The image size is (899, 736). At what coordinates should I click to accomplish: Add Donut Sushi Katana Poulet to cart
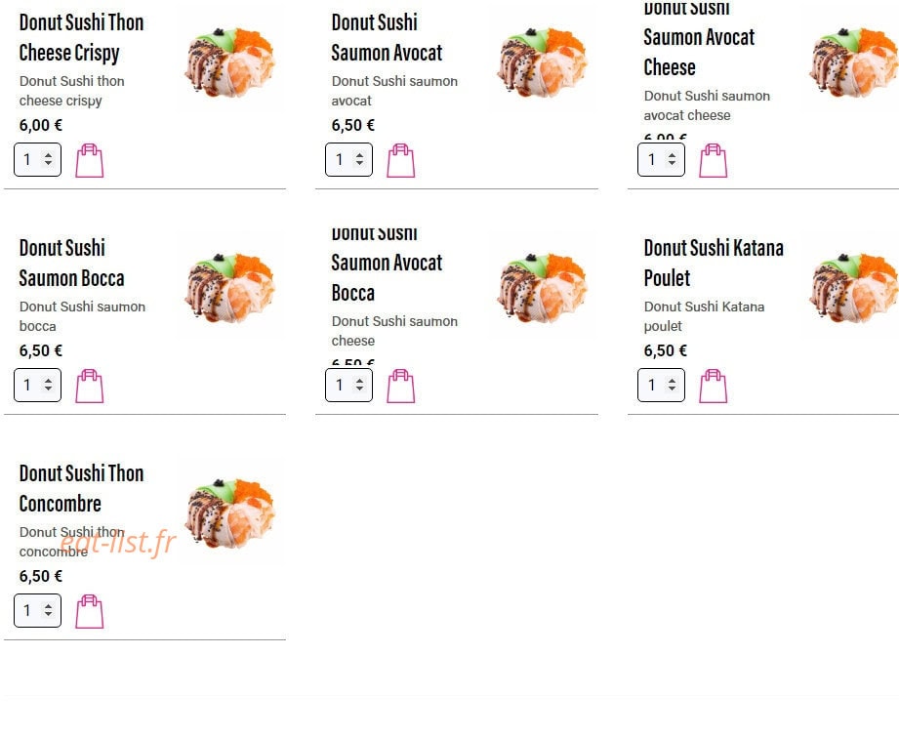(x=714, y=386)
